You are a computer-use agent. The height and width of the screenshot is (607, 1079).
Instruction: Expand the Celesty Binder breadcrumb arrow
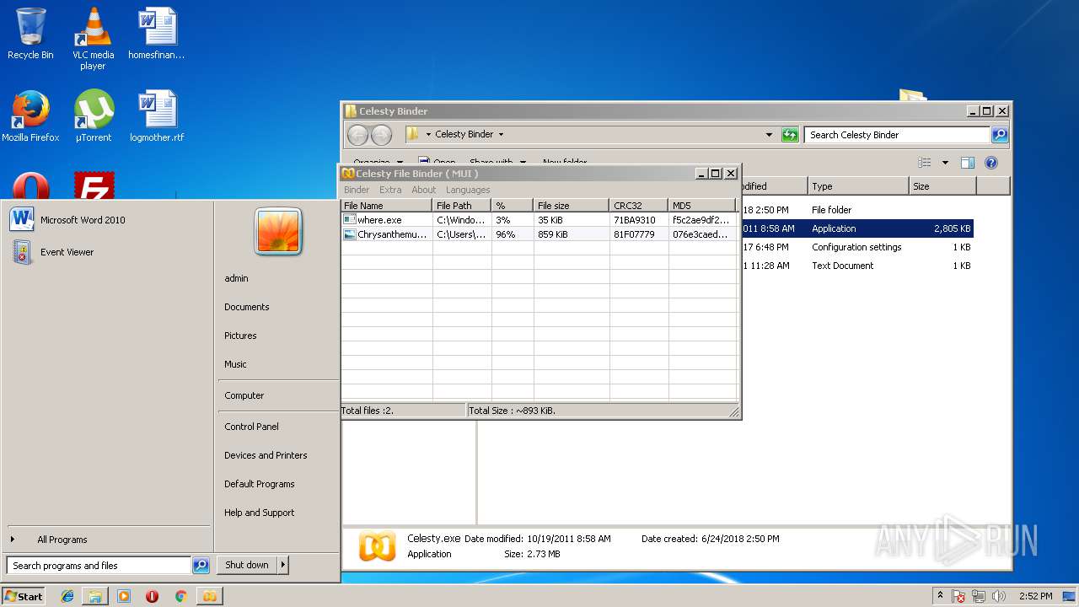501,135
